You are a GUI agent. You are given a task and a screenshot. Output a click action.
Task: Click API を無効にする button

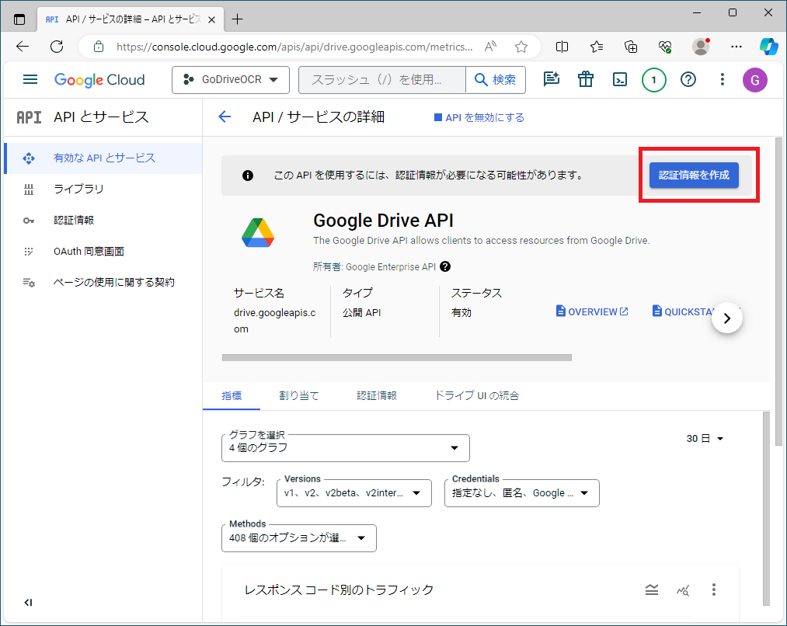[479, 117]
